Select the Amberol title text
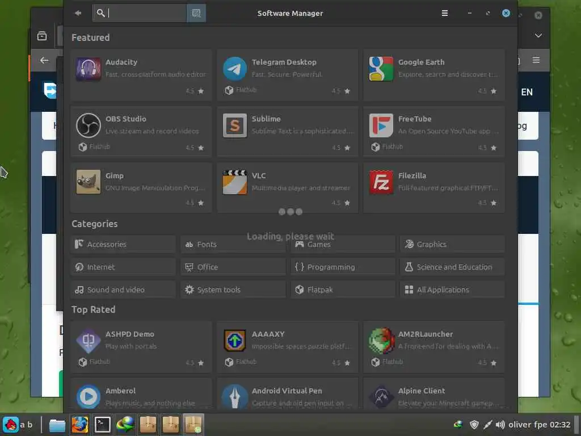 click(x=120, y=391)
